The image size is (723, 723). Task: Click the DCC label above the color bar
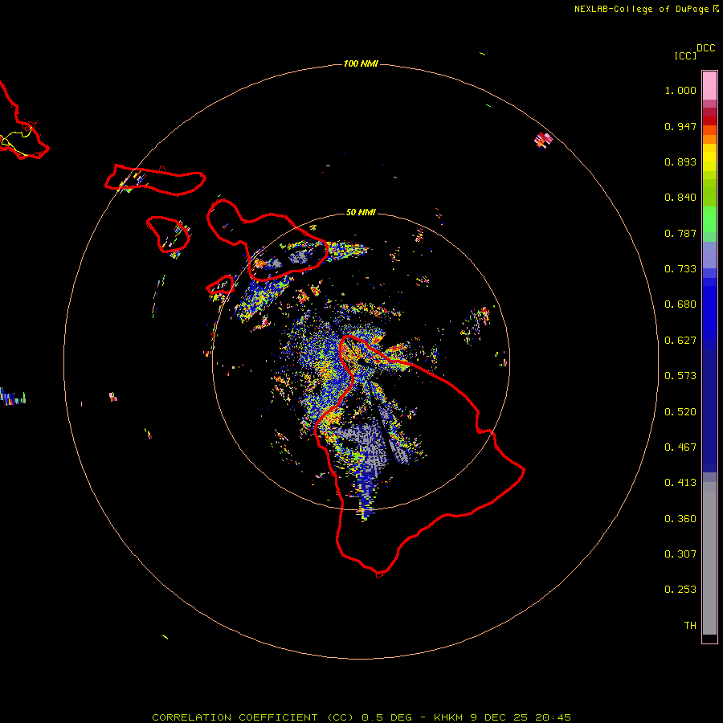[705, 48]
